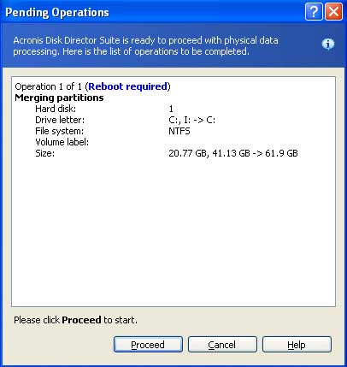Select the Hard disk label row
The width and height of the screenshot is (347, 367).
click(x=56, y=109)
